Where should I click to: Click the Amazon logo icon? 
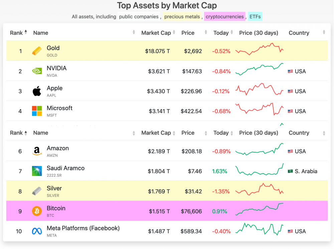(37, 151)
